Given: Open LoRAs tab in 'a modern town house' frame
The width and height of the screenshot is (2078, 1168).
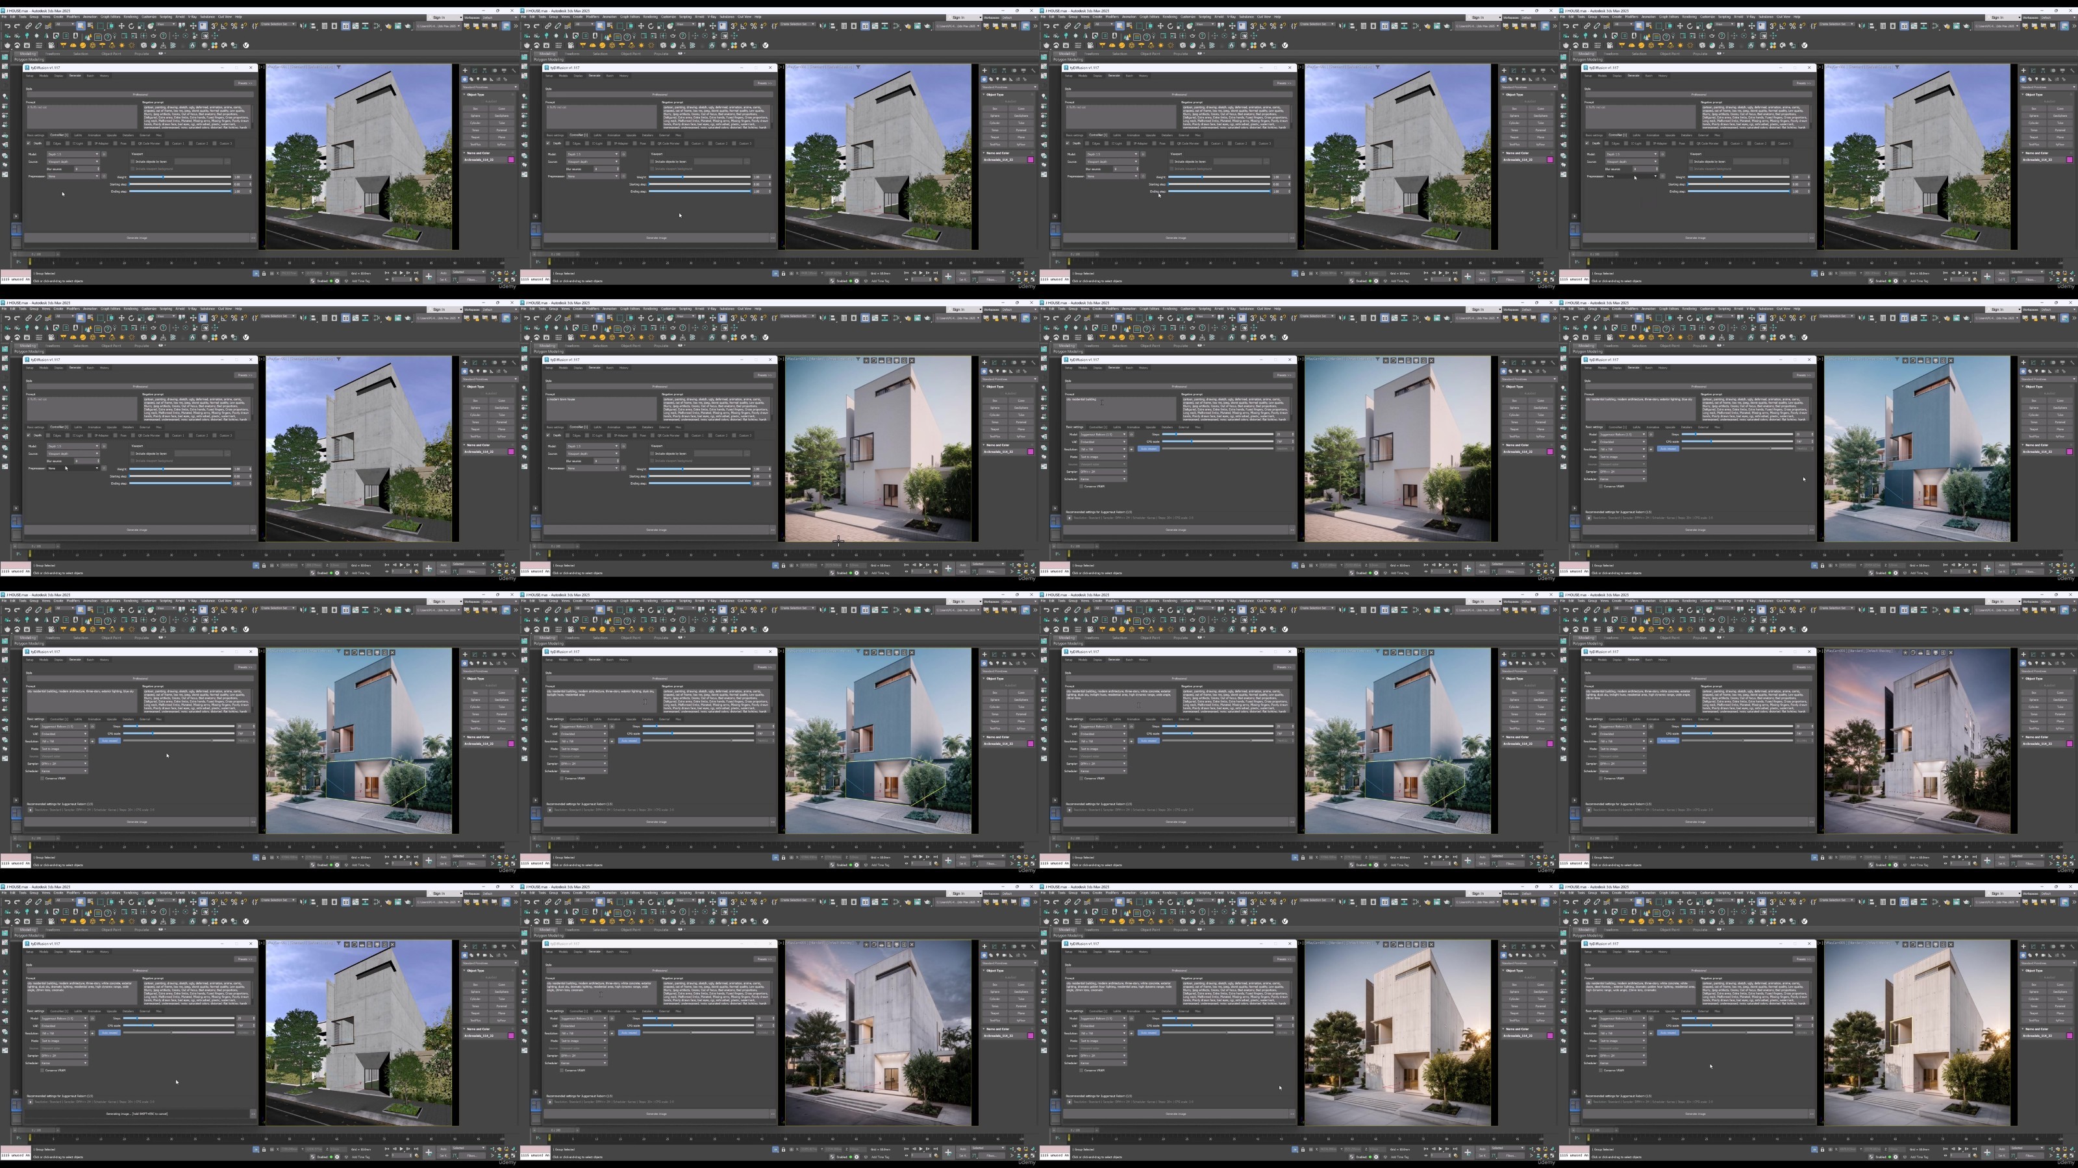Looking at the screenshot, I should point(597,427).
